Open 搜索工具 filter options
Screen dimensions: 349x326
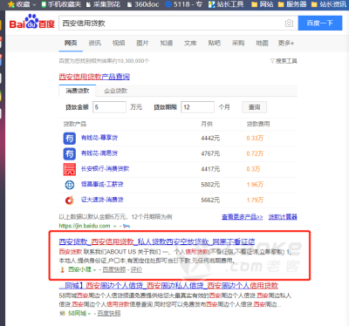[x=284, y=61]
